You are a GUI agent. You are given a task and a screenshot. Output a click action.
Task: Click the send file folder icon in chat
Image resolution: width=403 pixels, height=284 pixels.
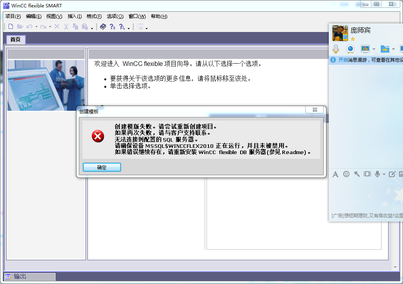[385, 49]
